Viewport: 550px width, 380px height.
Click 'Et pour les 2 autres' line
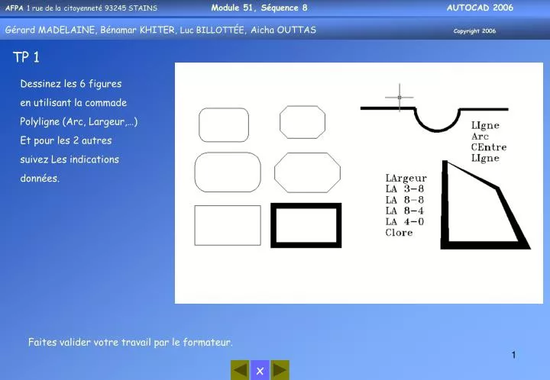point(66,140)
